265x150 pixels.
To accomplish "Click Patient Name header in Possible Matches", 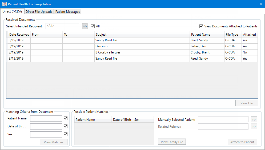I will [93, 120].
